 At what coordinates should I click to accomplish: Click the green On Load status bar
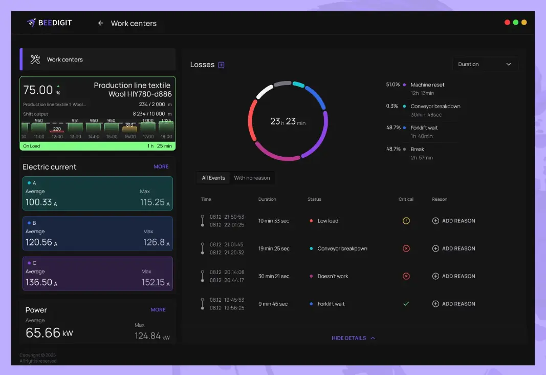tap(98, 146)
